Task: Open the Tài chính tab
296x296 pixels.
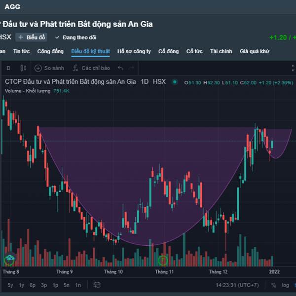Action: point(221,51)
